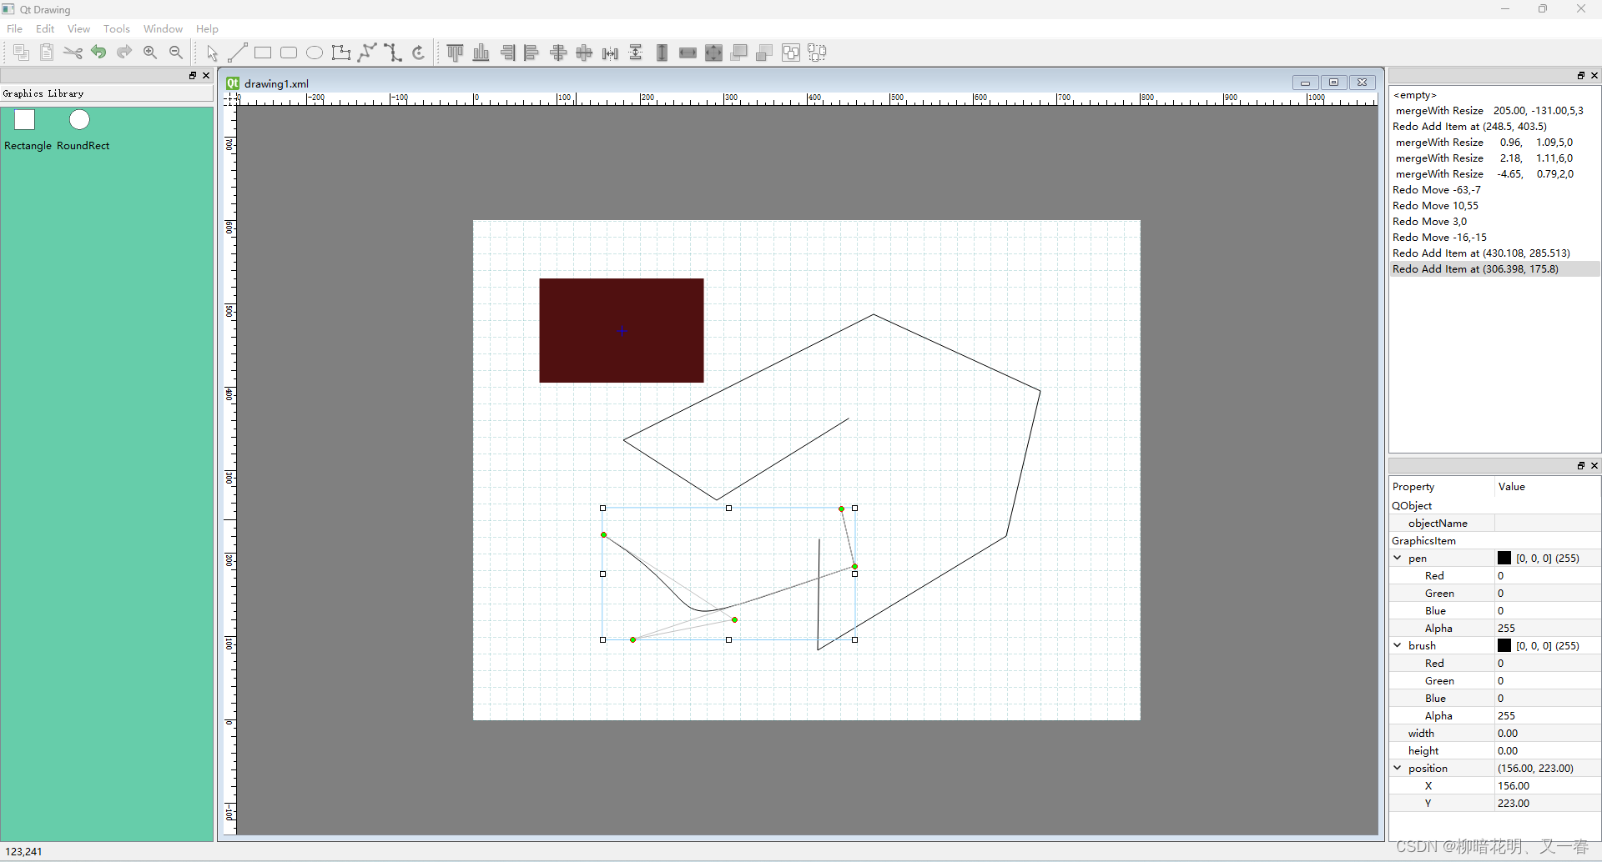Select the Rectangle drawing tool in toolbar
This screenshot has height=862, width=1602.
(x=263, y=53)
